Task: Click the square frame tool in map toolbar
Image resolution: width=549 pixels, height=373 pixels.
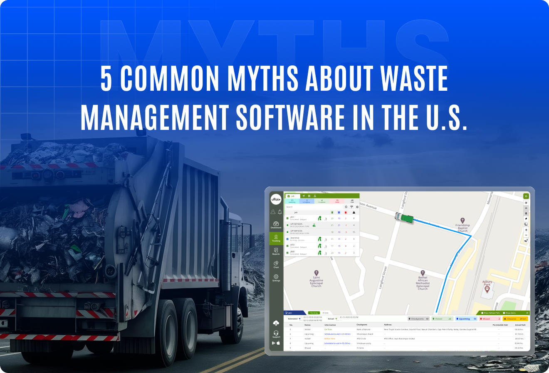Action: [x=526, y=224]
